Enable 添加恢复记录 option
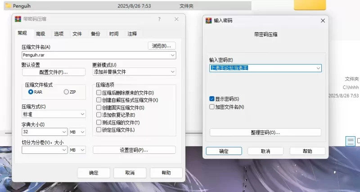 click(x=99, y=115)
